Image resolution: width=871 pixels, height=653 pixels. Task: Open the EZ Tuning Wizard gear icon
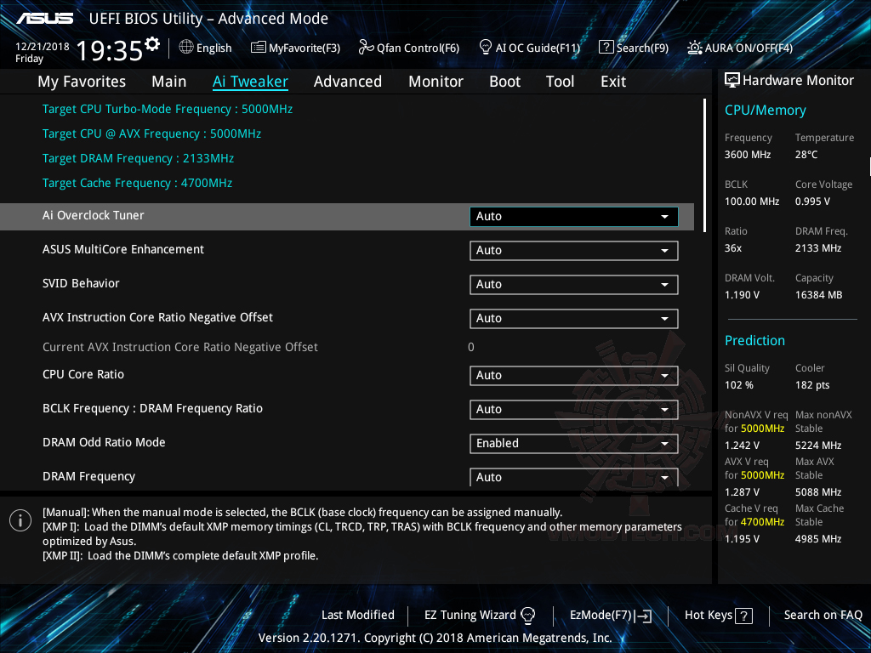[x=528, y=615]
